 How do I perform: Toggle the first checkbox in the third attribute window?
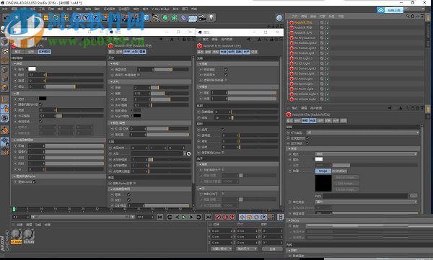[226, 69]
